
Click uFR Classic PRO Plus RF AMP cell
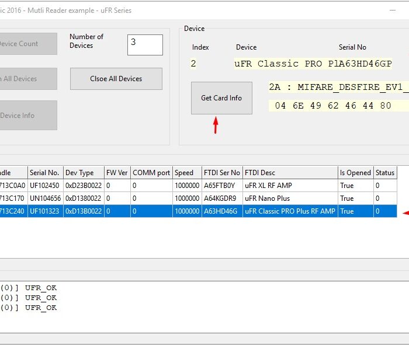(x=290, y=211)
